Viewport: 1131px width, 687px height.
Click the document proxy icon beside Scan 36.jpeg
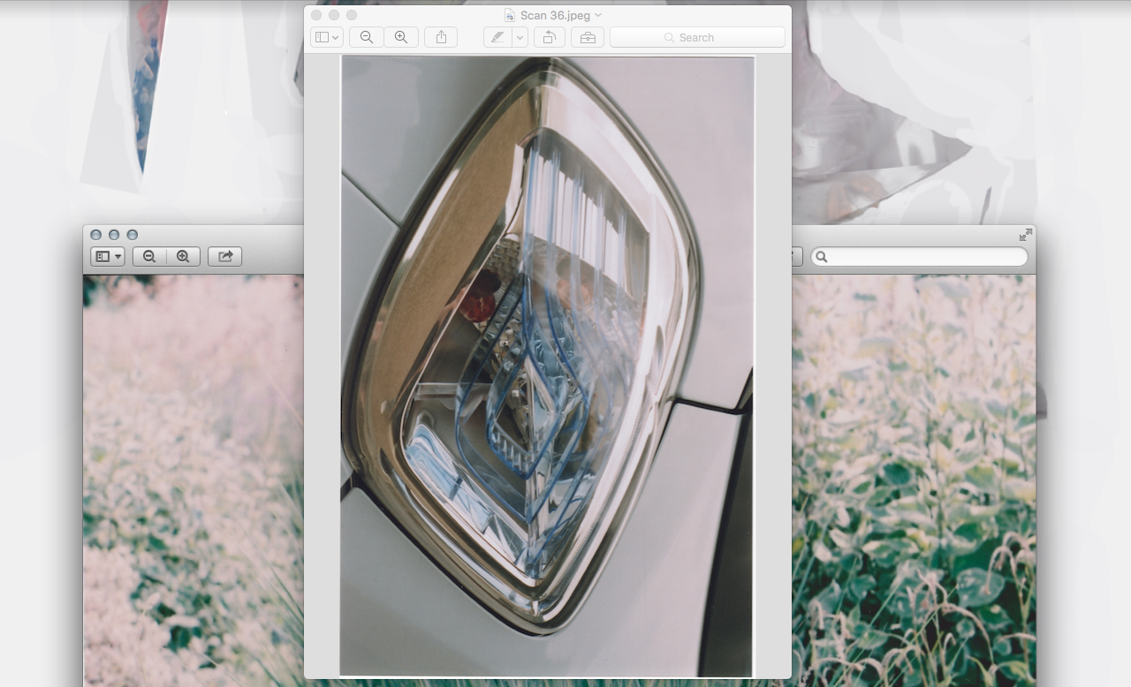pos(509,15)
